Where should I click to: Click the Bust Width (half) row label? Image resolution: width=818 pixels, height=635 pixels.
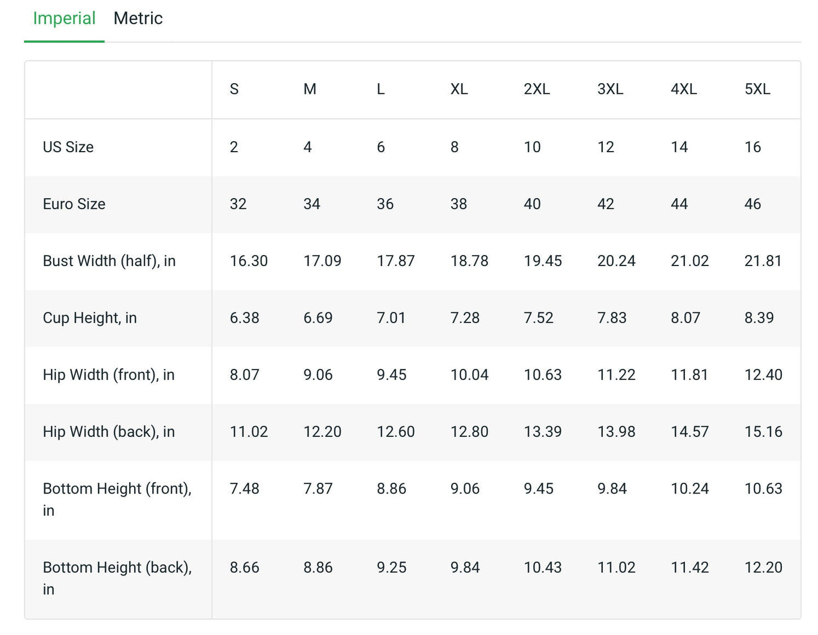point(109,261)
